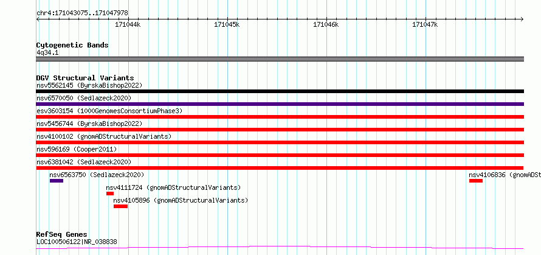Screen dimensions: 541x255
Task: Open the LOC100506122|NR_038838 gene label
Action: (x=77, y=242)
